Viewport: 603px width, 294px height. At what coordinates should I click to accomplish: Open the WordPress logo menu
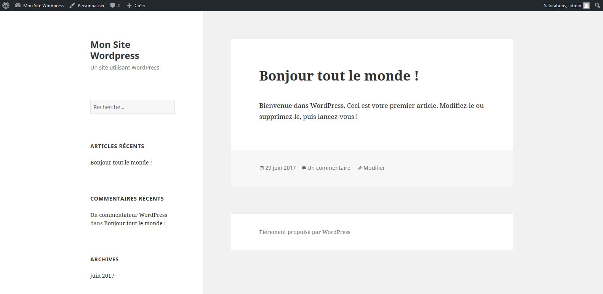(x=6, y=5)
